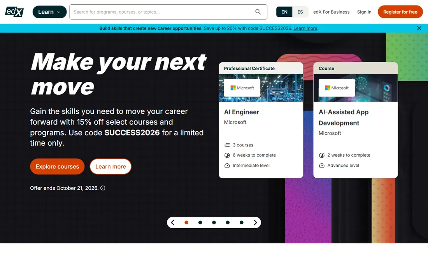Viewport: 428px width, 268px height.
Task: Switch language to ES
Action: tap(300, 12)
